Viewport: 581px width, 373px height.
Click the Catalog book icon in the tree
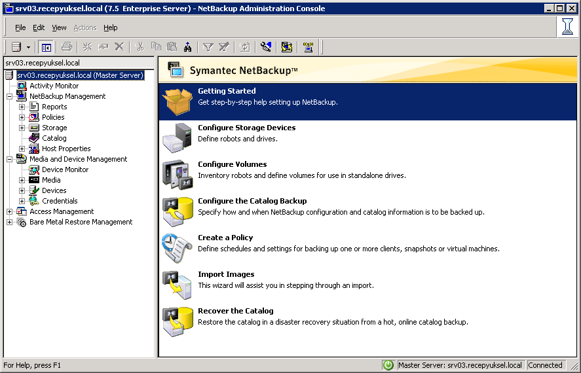pos(34,138)
